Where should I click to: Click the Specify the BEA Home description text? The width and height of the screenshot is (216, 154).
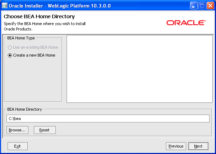pos(45,26)
